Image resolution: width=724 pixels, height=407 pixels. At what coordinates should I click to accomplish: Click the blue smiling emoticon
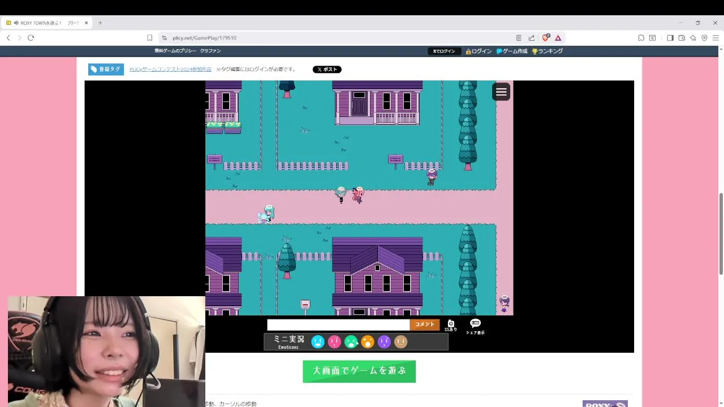tap(318, 341)
